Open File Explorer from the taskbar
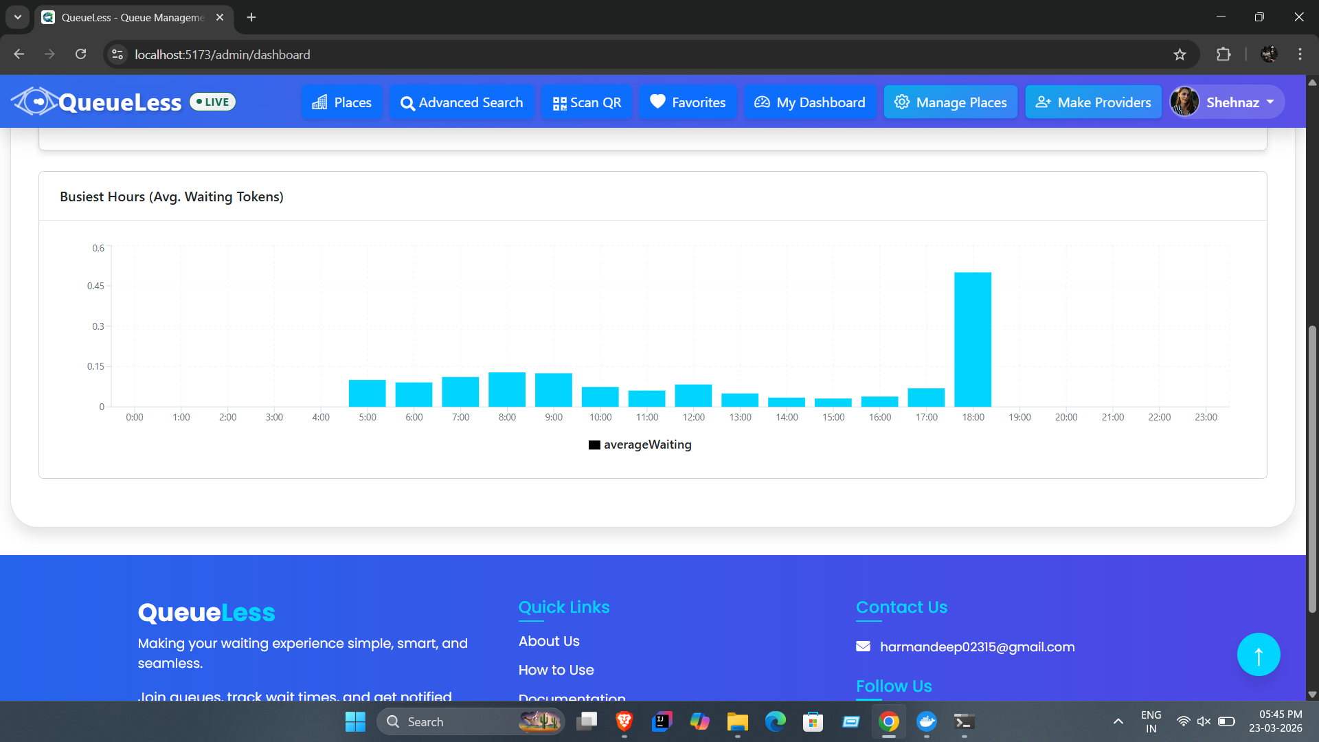 (738, 721)
